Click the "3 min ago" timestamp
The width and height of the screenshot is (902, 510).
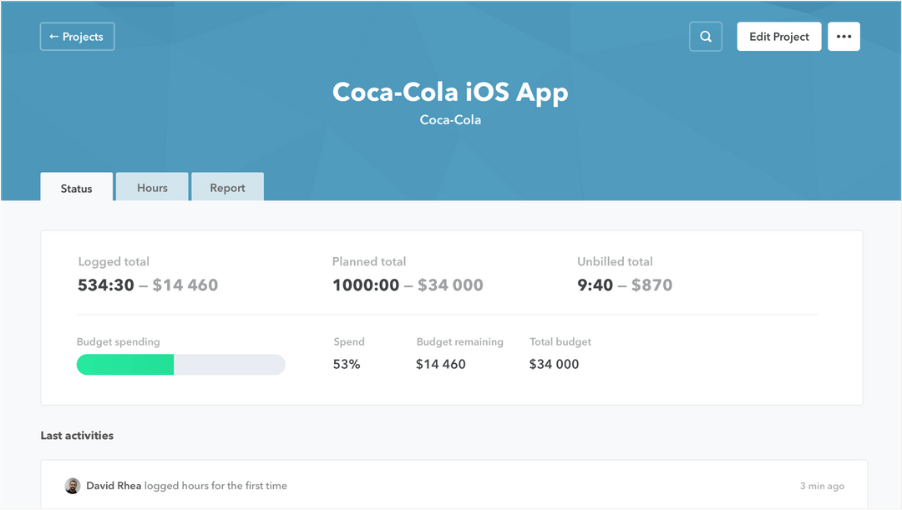point(822,486)
